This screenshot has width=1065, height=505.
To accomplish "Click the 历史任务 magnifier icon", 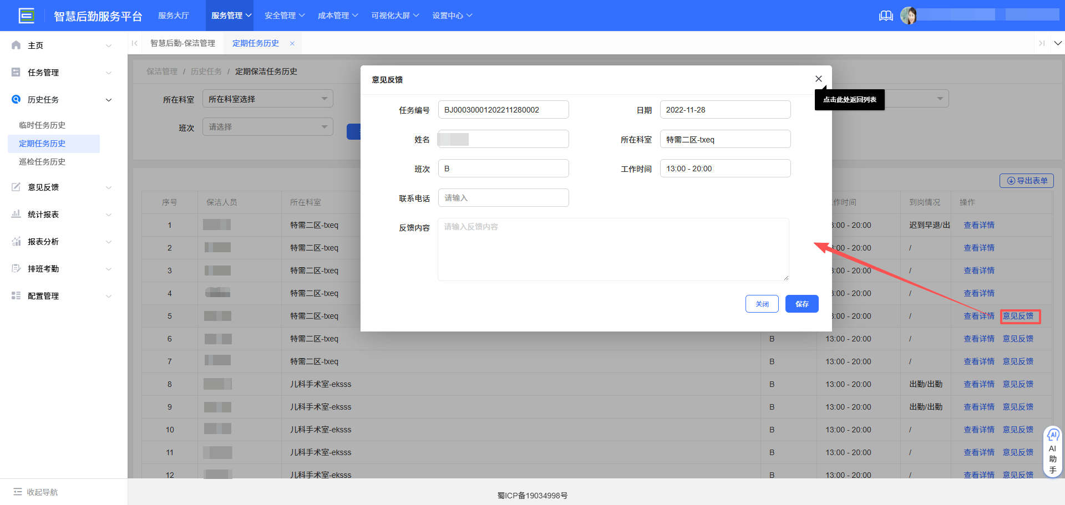I will 16,100.
